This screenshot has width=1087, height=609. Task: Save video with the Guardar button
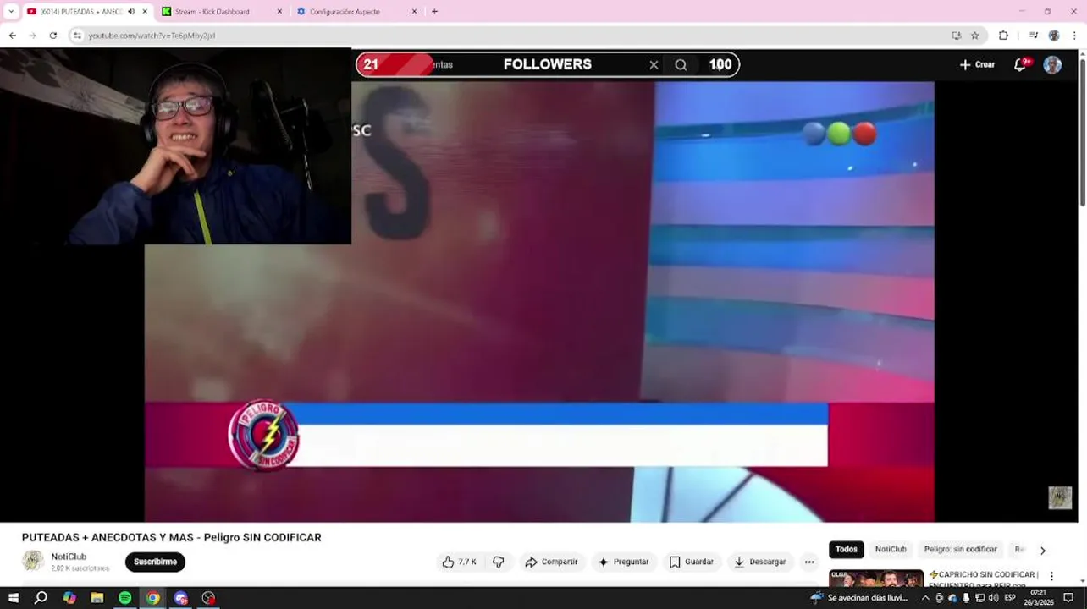[x=692, y=562]
